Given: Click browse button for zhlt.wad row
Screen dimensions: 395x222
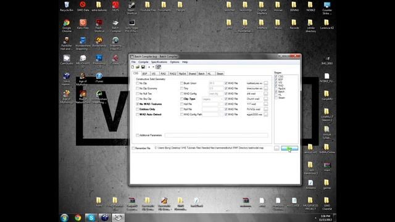Looking at the screenshot, I should click(x=266, y=94).
